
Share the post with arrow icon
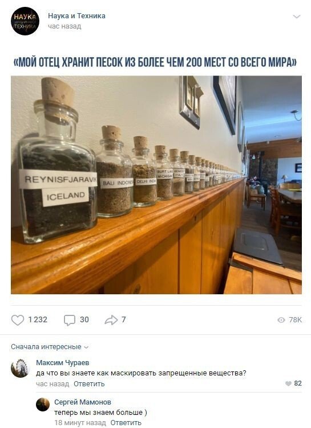click(111, 320)
